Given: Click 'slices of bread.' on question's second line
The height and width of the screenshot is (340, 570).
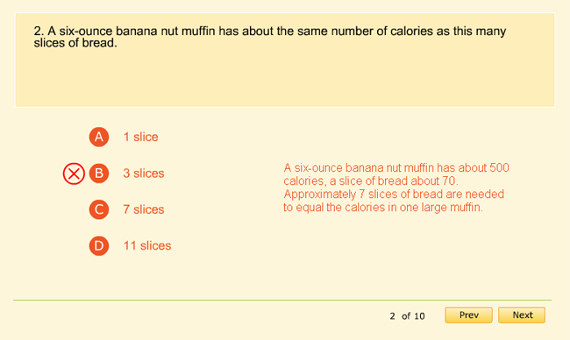Looking at the screenshot, I should click(x=75, y=43).
